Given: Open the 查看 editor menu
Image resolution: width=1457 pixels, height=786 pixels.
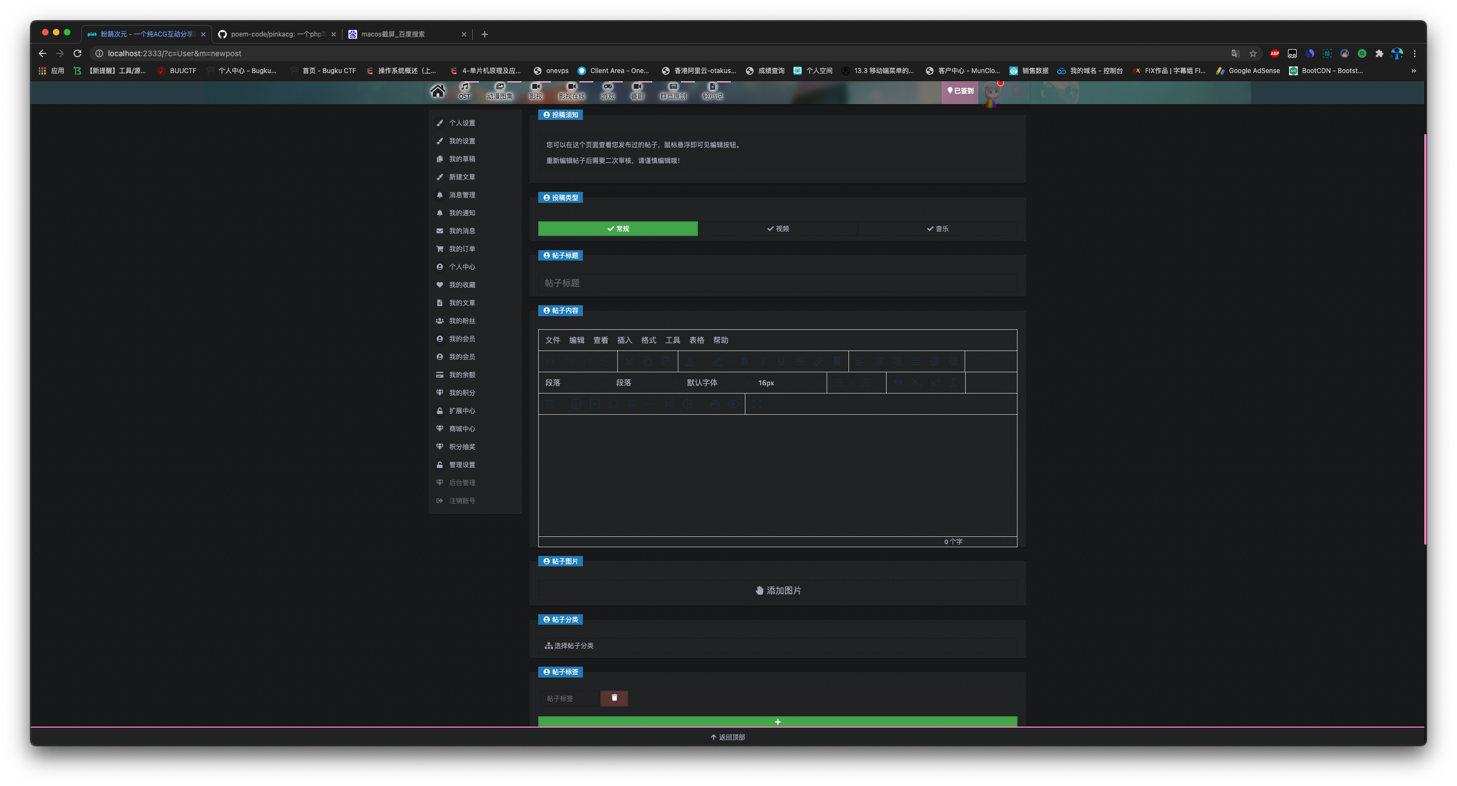Looking at the screenshot, I should click(x=601, y=340).
